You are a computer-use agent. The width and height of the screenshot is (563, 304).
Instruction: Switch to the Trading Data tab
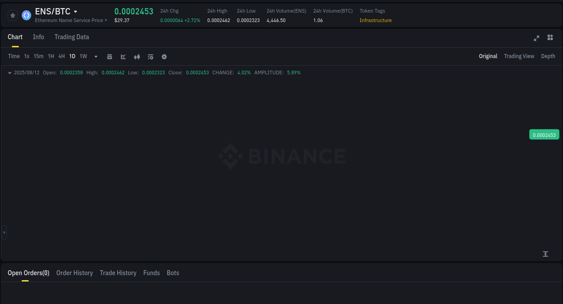click(72, 37)
